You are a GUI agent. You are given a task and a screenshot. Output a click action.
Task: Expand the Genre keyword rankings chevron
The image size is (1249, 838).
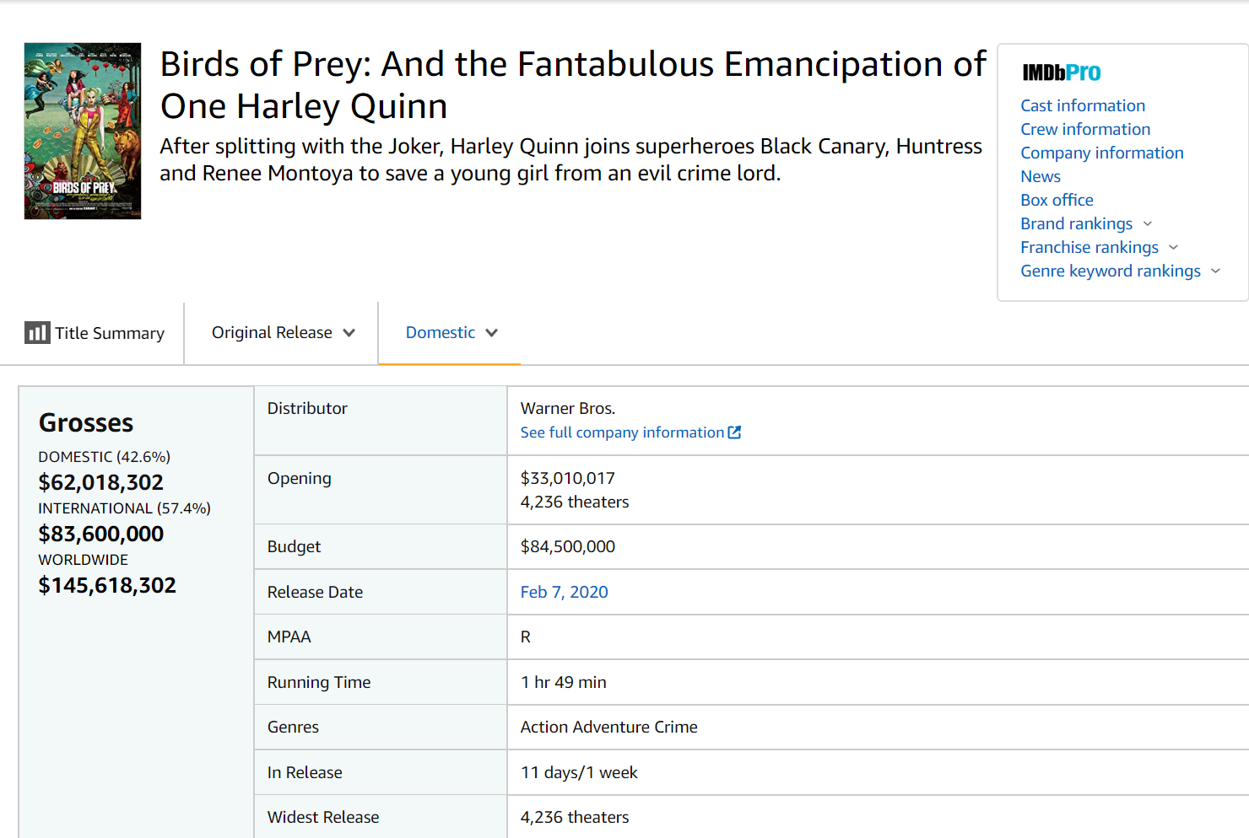point(1215,271)
